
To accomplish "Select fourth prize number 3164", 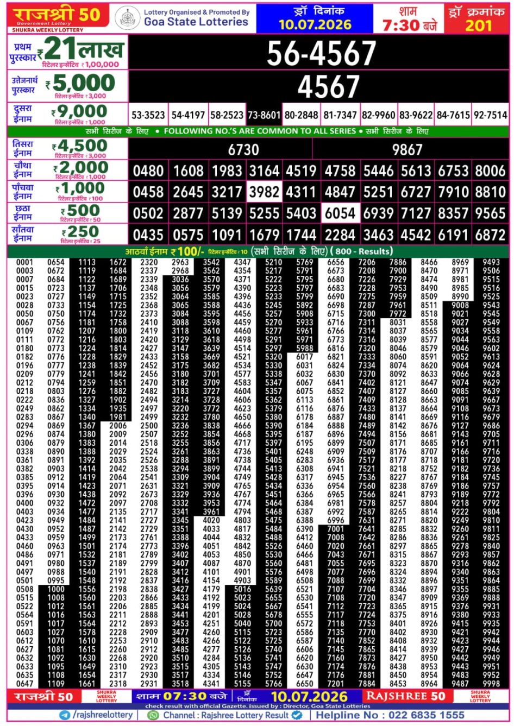I will pos(264,171).
